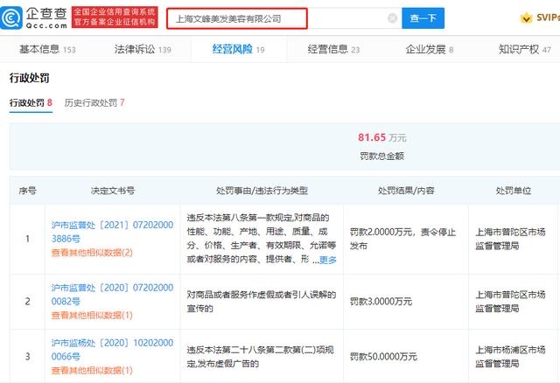Click the 决定文书号 column header
The image size is (560, 383).
coord(113,191)
